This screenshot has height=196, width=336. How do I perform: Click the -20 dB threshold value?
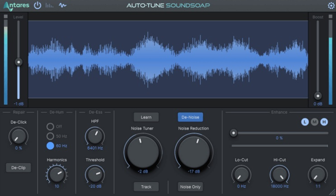pyautogui.click(x=95, y=186)
